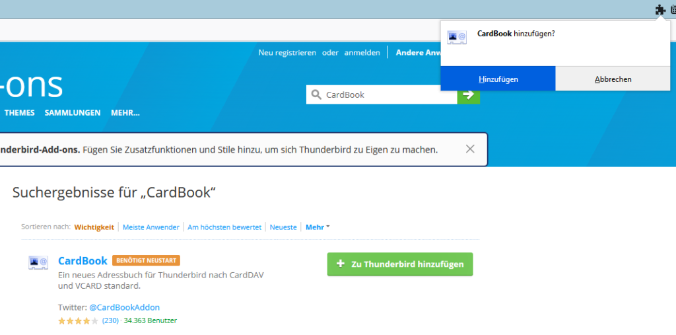The image size is (676, 335).
Task: Click the green search arrow button
Action: (469, 94)
